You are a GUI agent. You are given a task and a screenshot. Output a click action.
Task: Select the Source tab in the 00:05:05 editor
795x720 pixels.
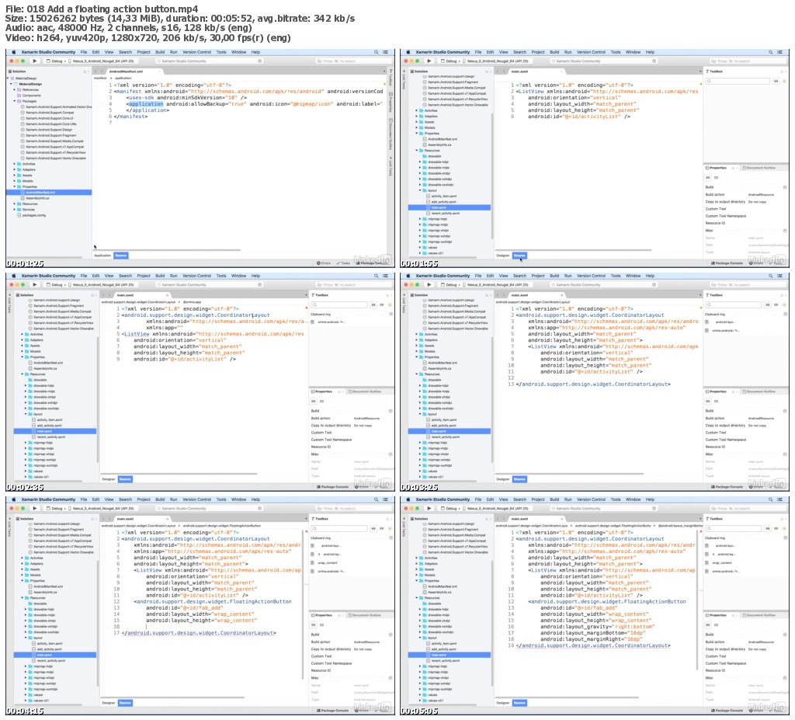click(x=519, y=703)
